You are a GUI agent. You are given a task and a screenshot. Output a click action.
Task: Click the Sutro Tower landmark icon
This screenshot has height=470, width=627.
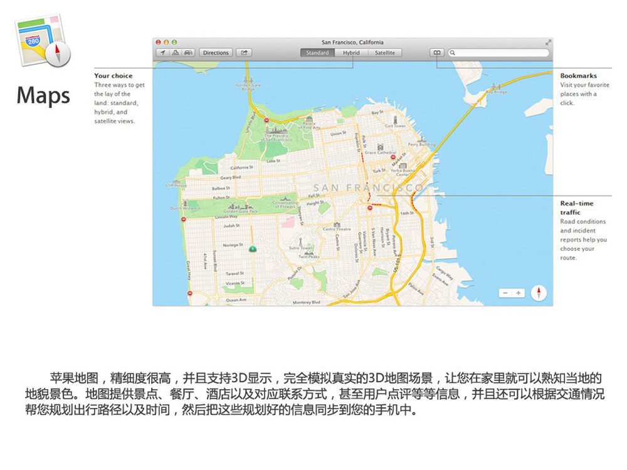click(x=301, y=242)
